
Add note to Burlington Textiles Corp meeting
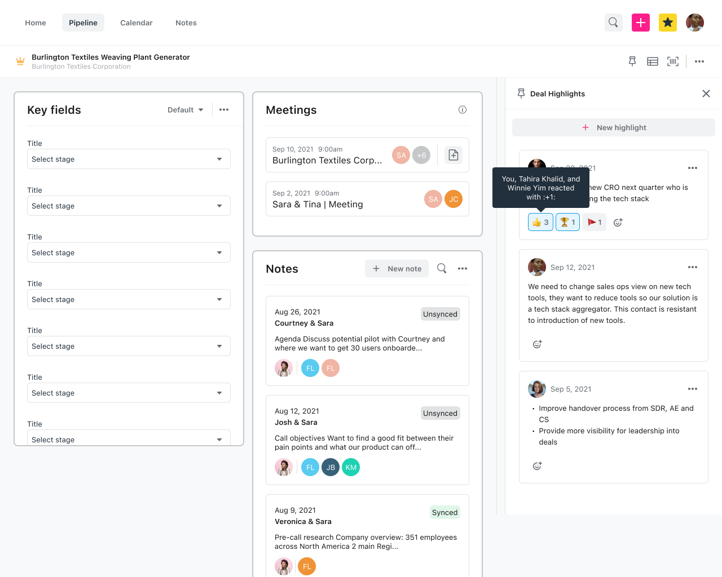point(454,155)
